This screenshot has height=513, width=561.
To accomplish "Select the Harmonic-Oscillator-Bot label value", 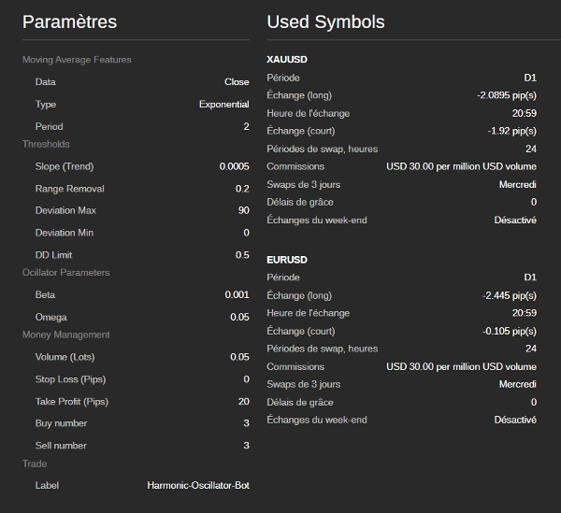I will (198, 486).
